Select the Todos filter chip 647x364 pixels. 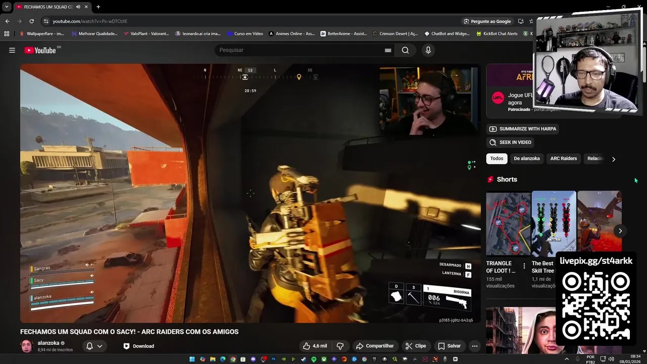pyautogui.click(x=497, y=159)
